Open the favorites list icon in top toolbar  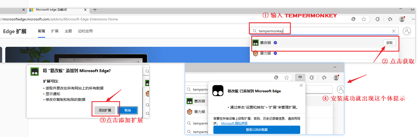click(390, 19)
